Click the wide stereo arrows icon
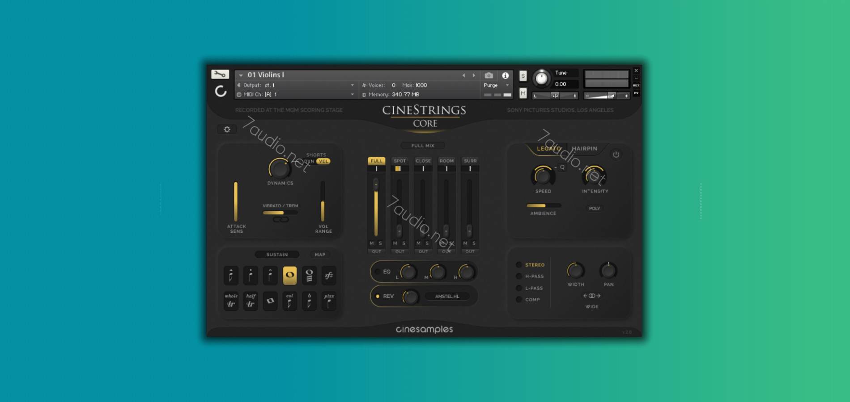Viewport: 850px width, 402px height. [592, 296]
